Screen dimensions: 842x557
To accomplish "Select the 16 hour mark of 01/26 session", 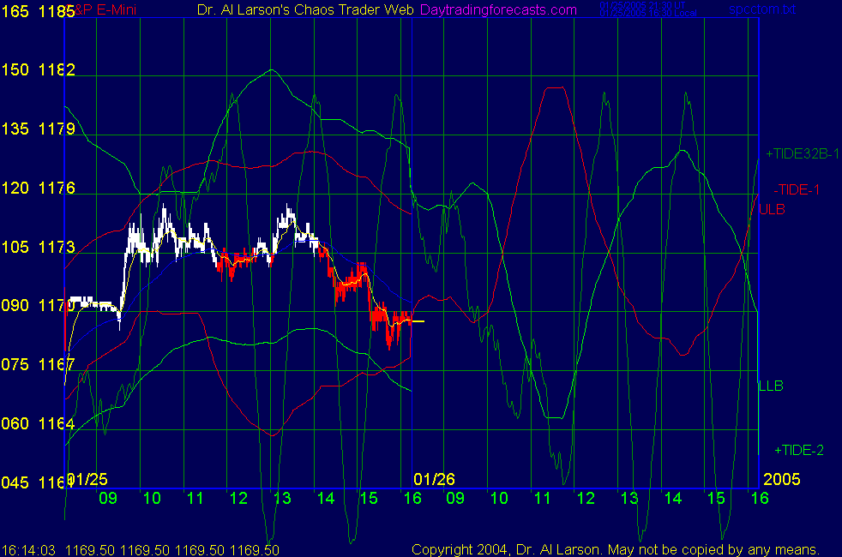I will [760, 499].
